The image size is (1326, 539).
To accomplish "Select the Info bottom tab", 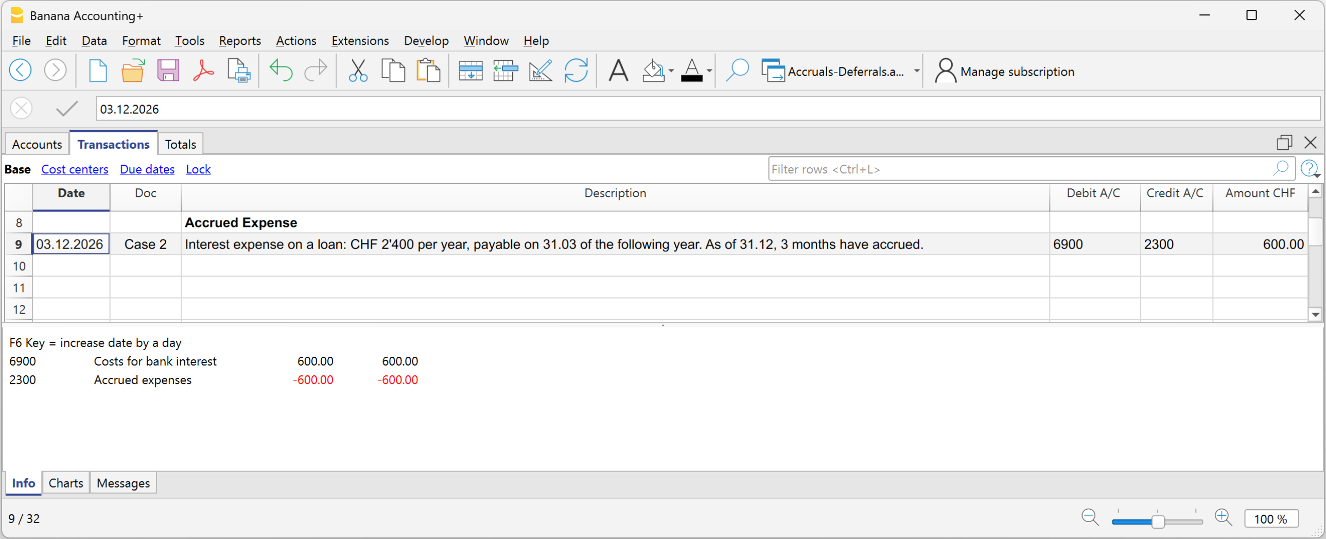I will [x=24, y=483].
